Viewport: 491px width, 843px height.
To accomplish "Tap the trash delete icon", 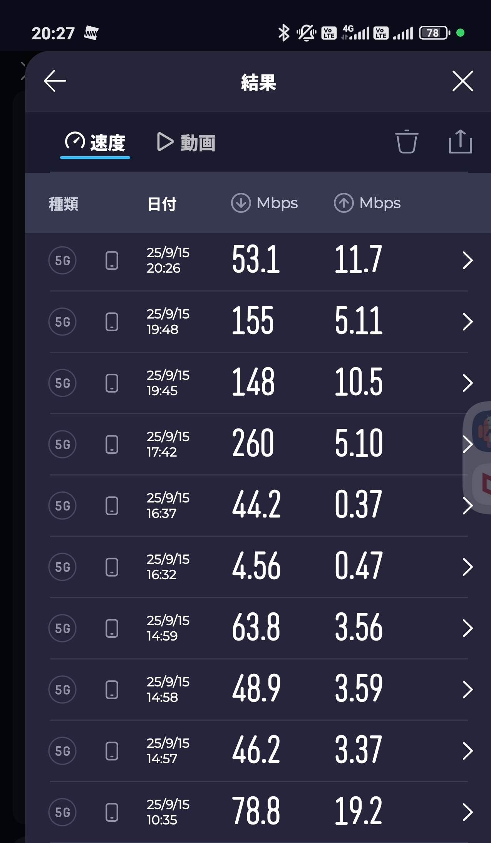I will (406, 142).
